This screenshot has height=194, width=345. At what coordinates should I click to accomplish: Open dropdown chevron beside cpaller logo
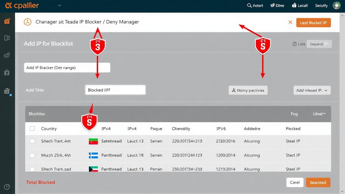[60, 5]
